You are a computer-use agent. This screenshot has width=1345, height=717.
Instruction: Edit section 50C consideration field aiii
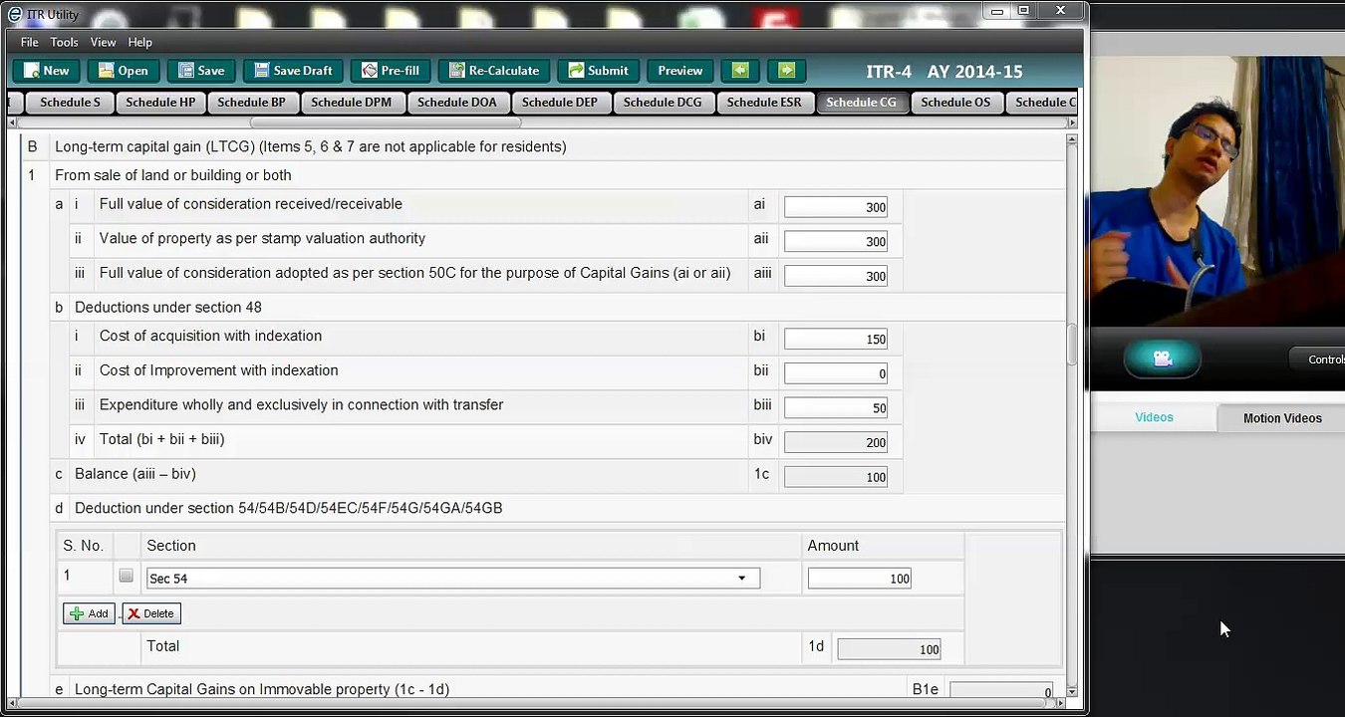[835, 276]
